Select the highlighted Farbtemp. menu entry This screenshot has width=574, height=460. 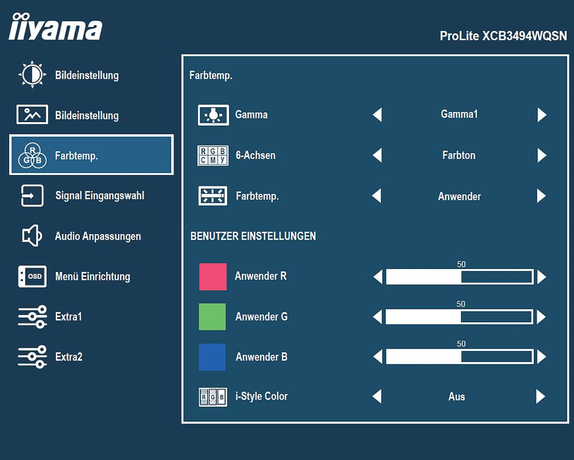[x=91, y=155]
